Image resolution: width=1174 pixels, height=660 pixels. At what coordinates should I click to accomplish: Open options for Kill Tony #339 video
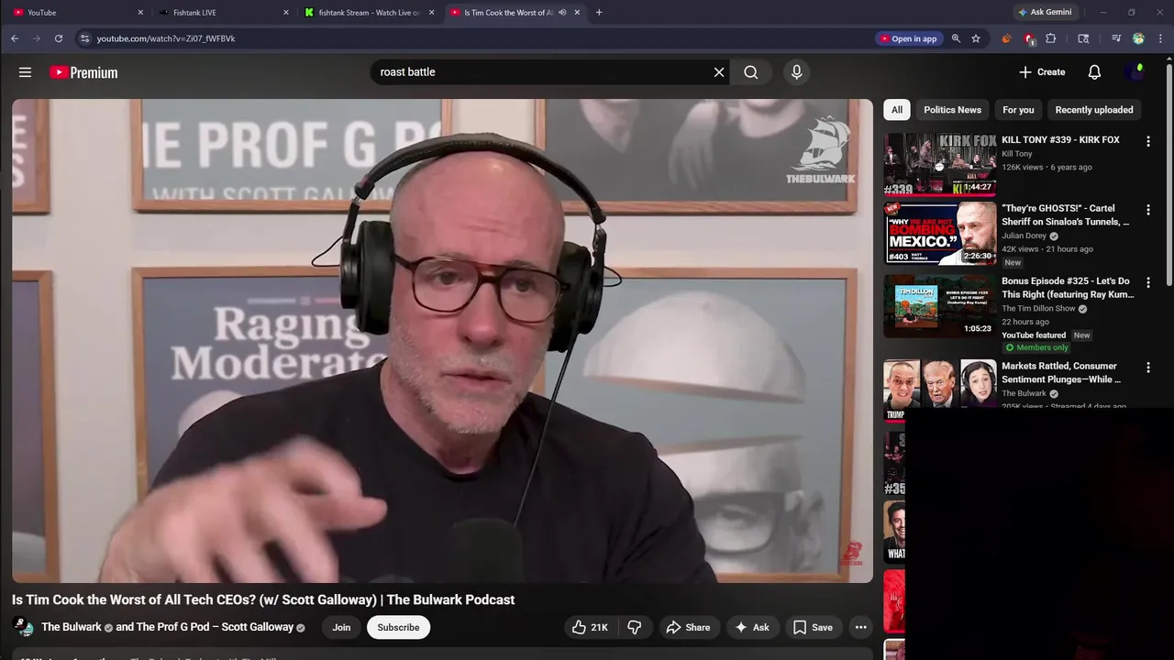(x=1147, y=141)
